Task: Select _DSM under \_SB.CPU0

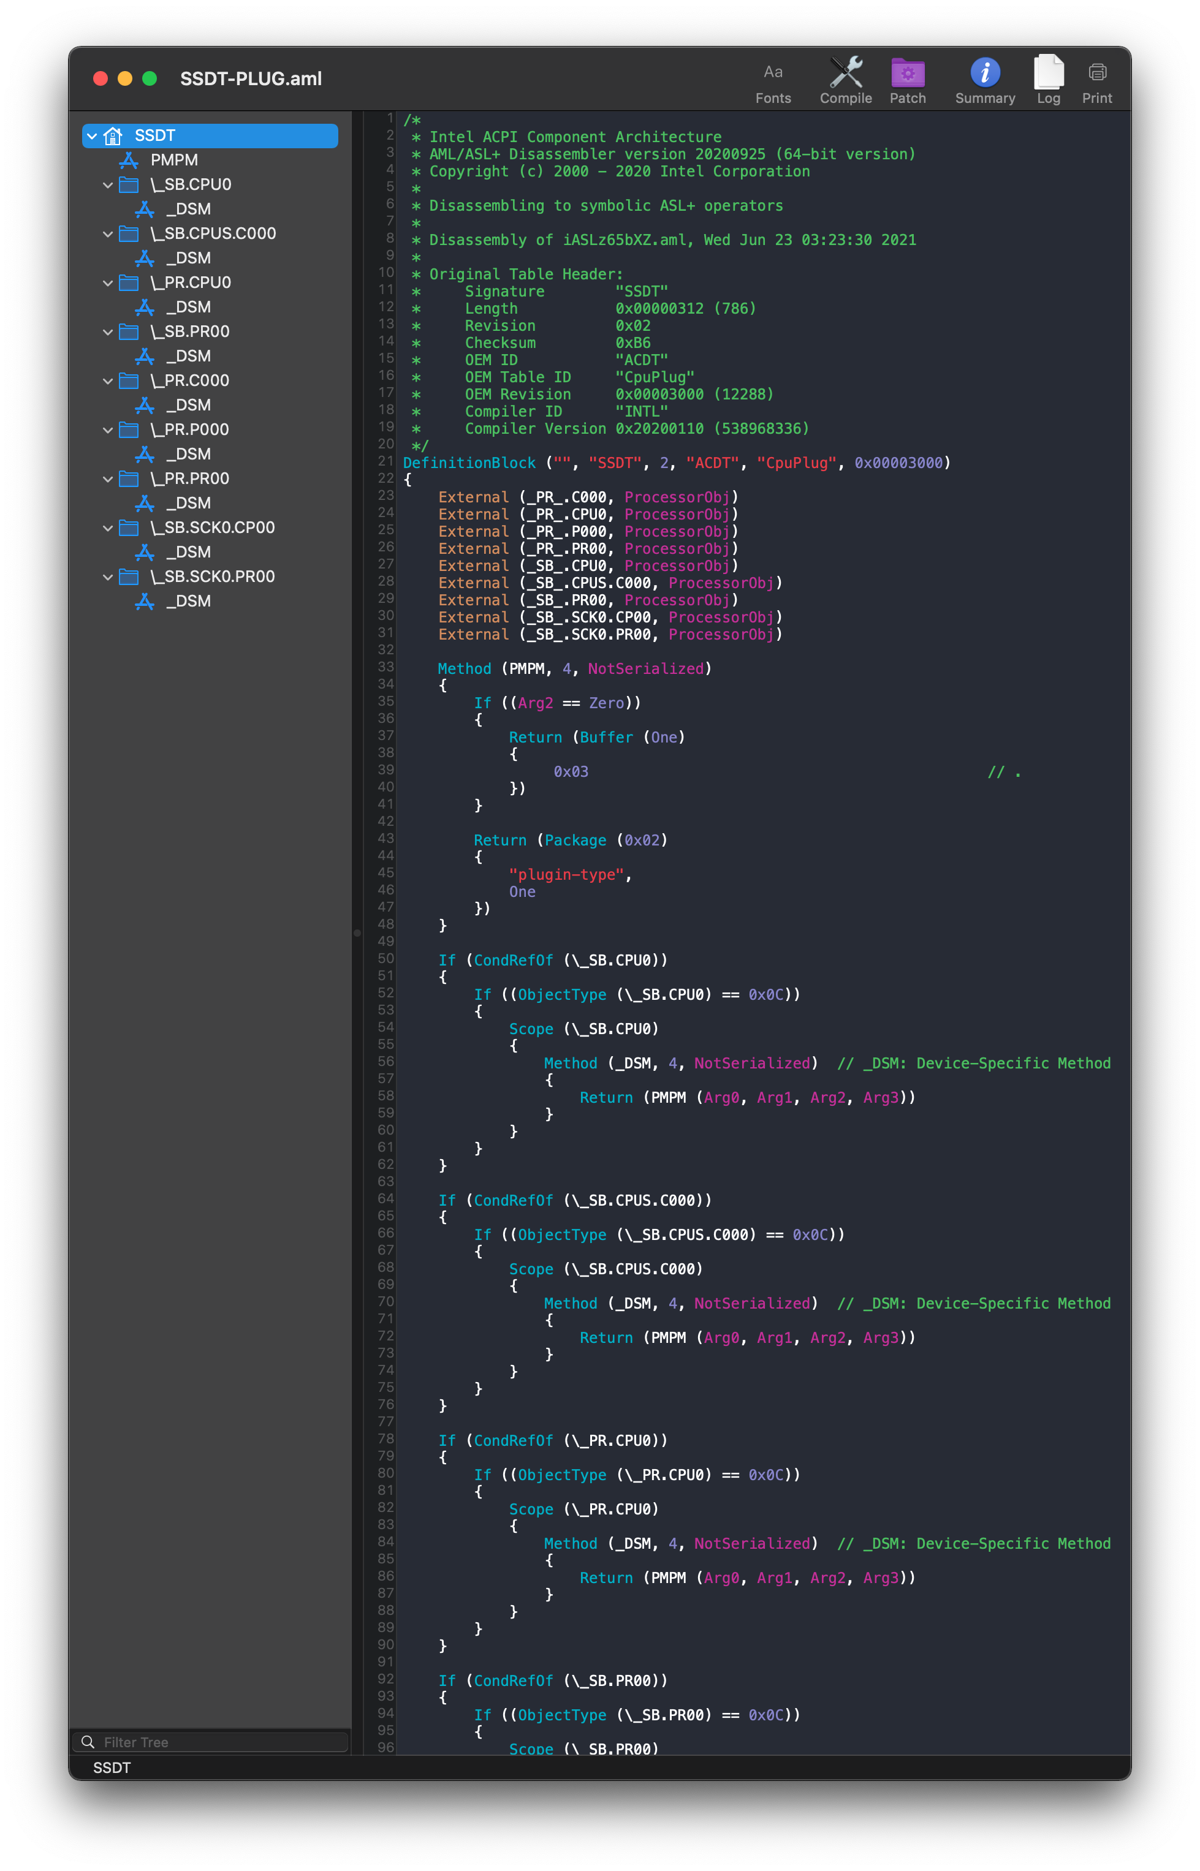Action: pos(188,209)
